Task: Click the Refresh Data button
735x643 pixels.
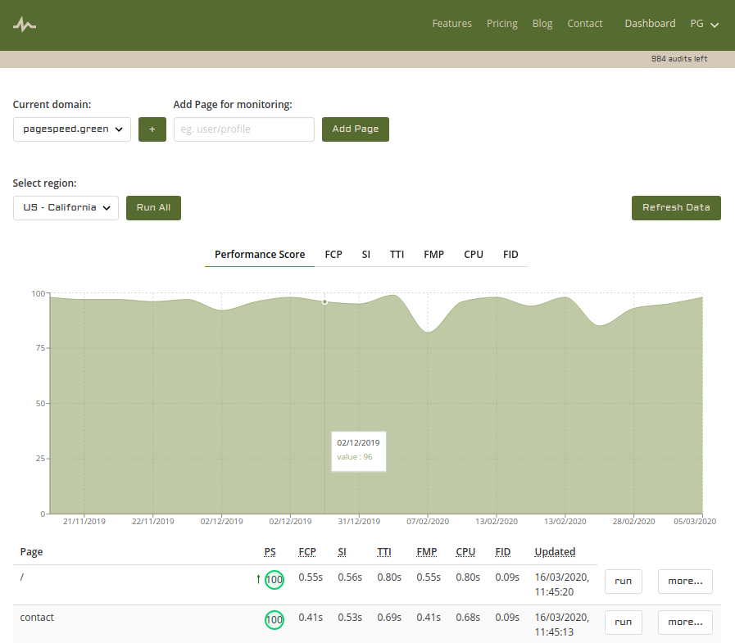Action: tap(676, 208)
